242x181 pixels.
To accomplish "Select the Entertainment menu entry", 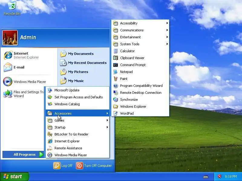I will point(140,37).
